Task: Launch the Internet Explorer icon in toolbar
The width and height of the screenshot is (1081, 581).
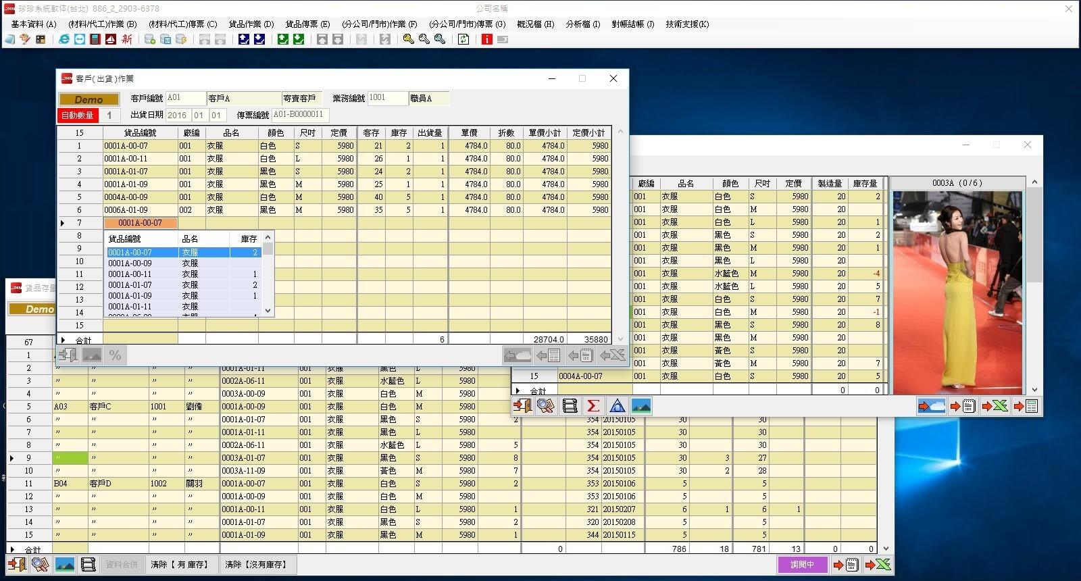Action: click(64, 39)
